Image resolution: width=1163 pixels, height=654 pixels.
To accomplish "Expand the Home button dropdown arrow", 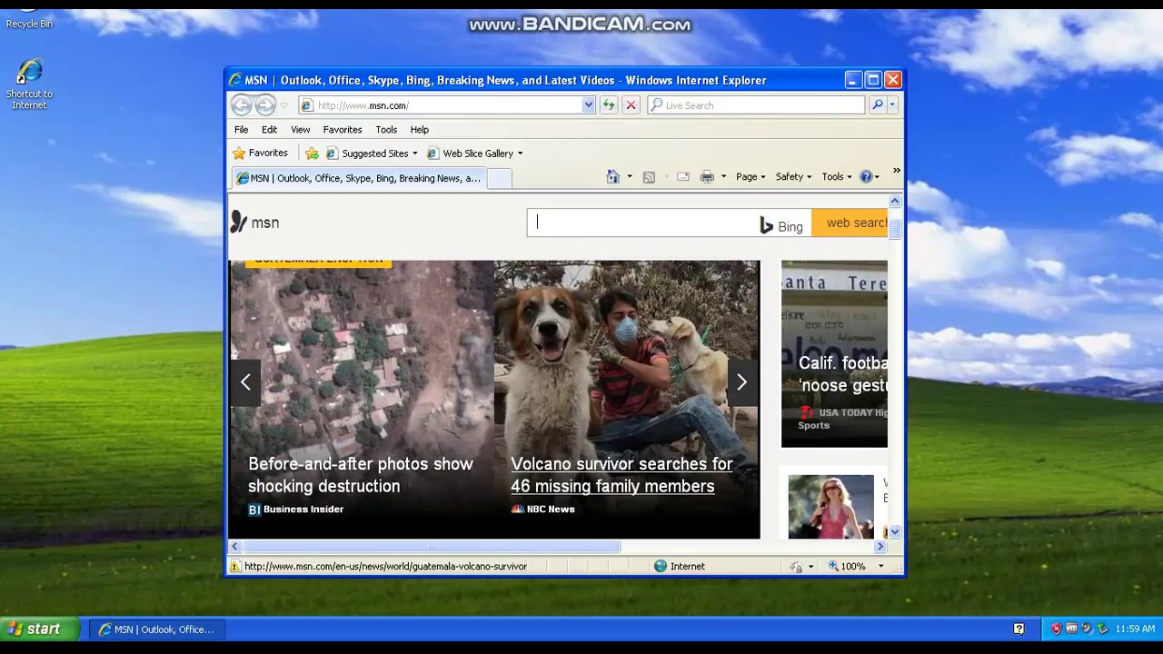I will click(x=630, y=177).
